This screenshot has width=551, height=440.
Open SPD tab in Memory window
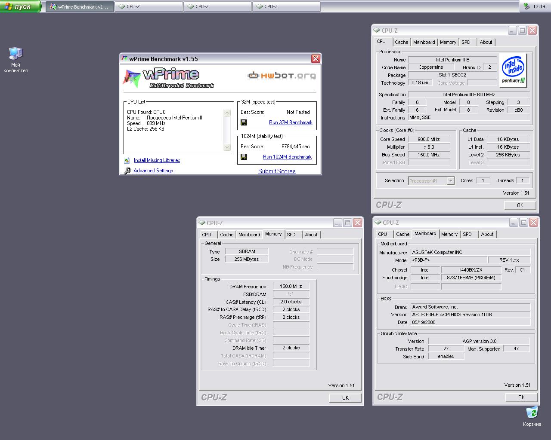tap(291, 235)
